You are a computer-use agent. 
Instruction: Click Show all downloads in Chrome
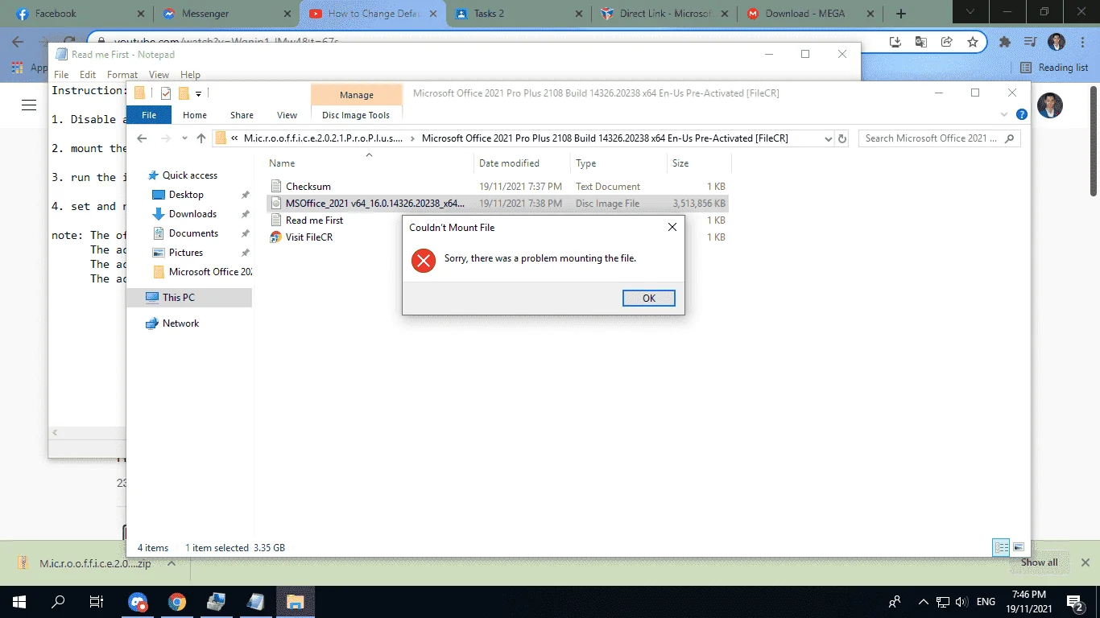1040,562
